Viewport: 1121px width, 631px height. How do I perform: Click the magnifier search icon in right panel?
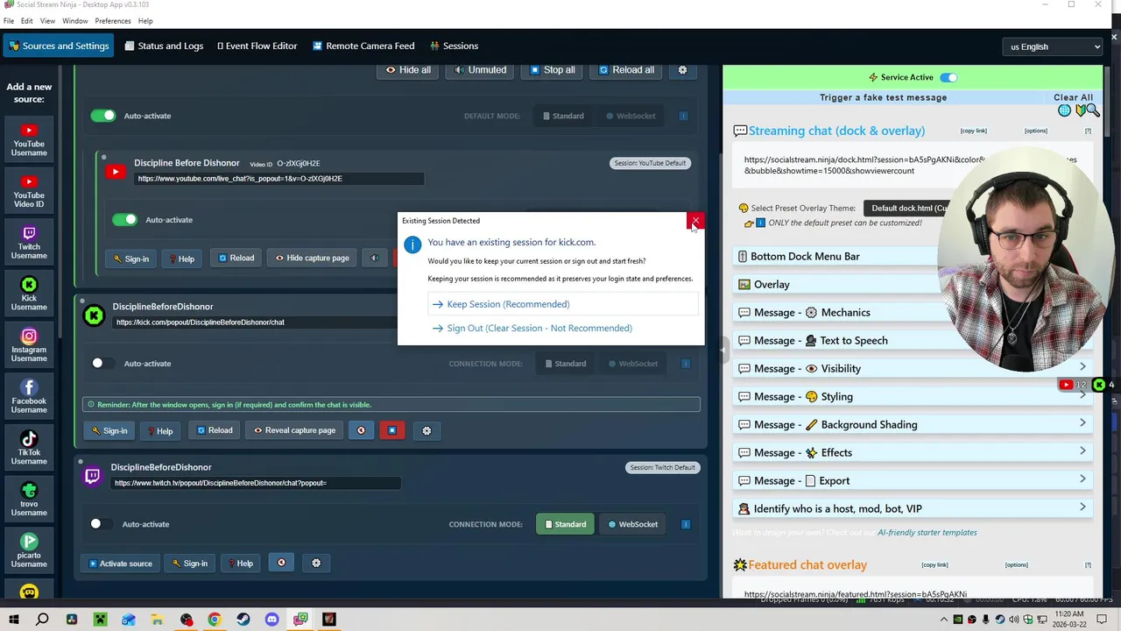coord(1093,110)
